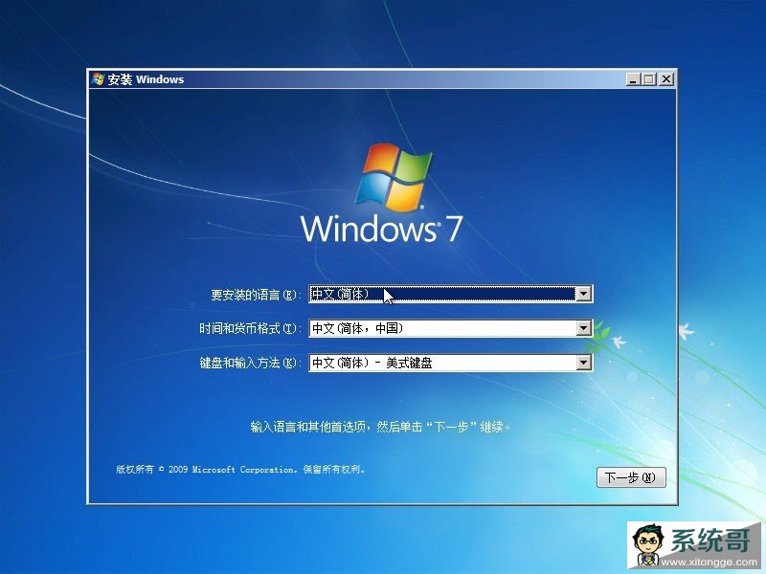The image size is (766, 574).
Task: Select the 中文(简体，中国) format combo box field
Action: point(450,328)
